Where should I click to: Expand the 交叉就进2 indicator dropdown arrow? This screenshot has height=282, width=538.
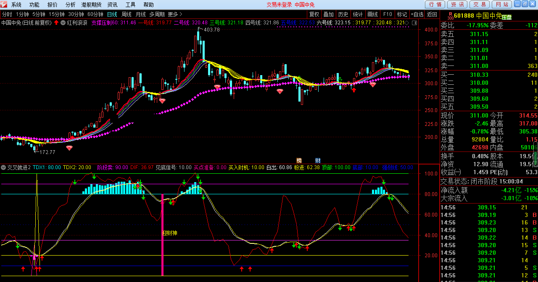click(x=4, y=167)
